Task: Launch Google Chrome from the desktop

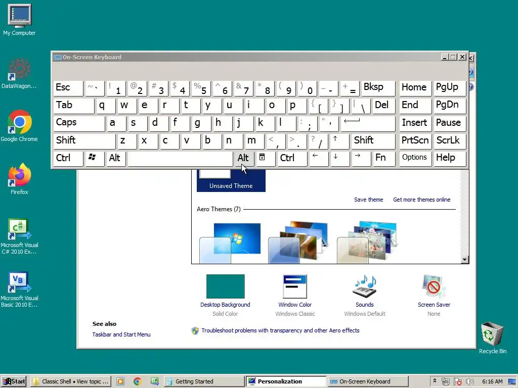Action: coord(19,126)
